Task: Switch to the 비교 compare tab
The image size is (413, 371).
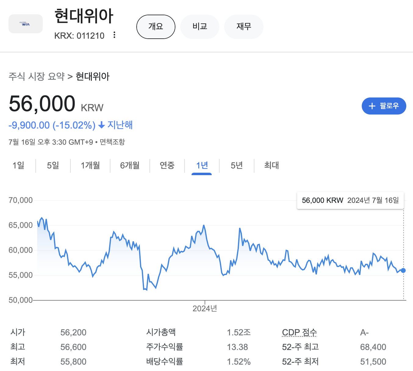Action: coord(200,27)
